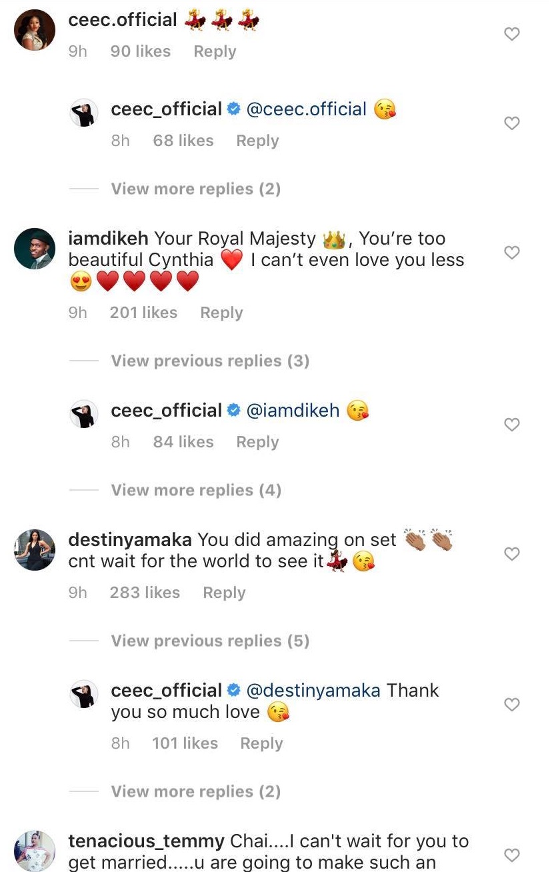Expand 'View previous replies (3)'
Image resolution: width=552 pixels, height=872 pixels.
click(210, 361)
